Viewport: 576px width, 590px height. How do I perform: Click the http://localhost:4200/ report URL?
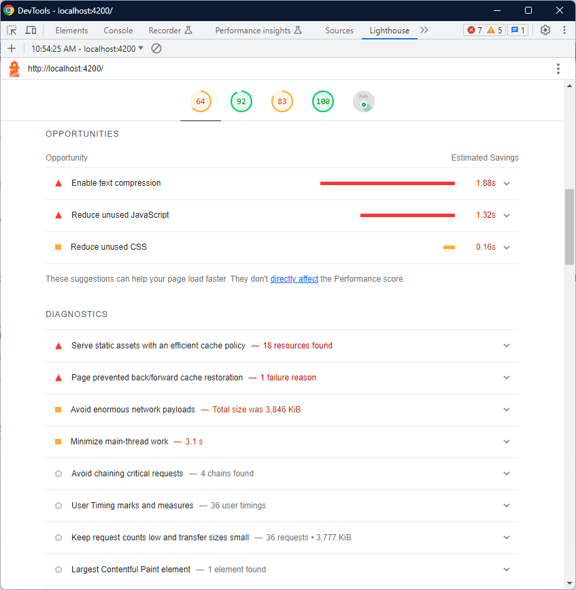tap(65, 69)
